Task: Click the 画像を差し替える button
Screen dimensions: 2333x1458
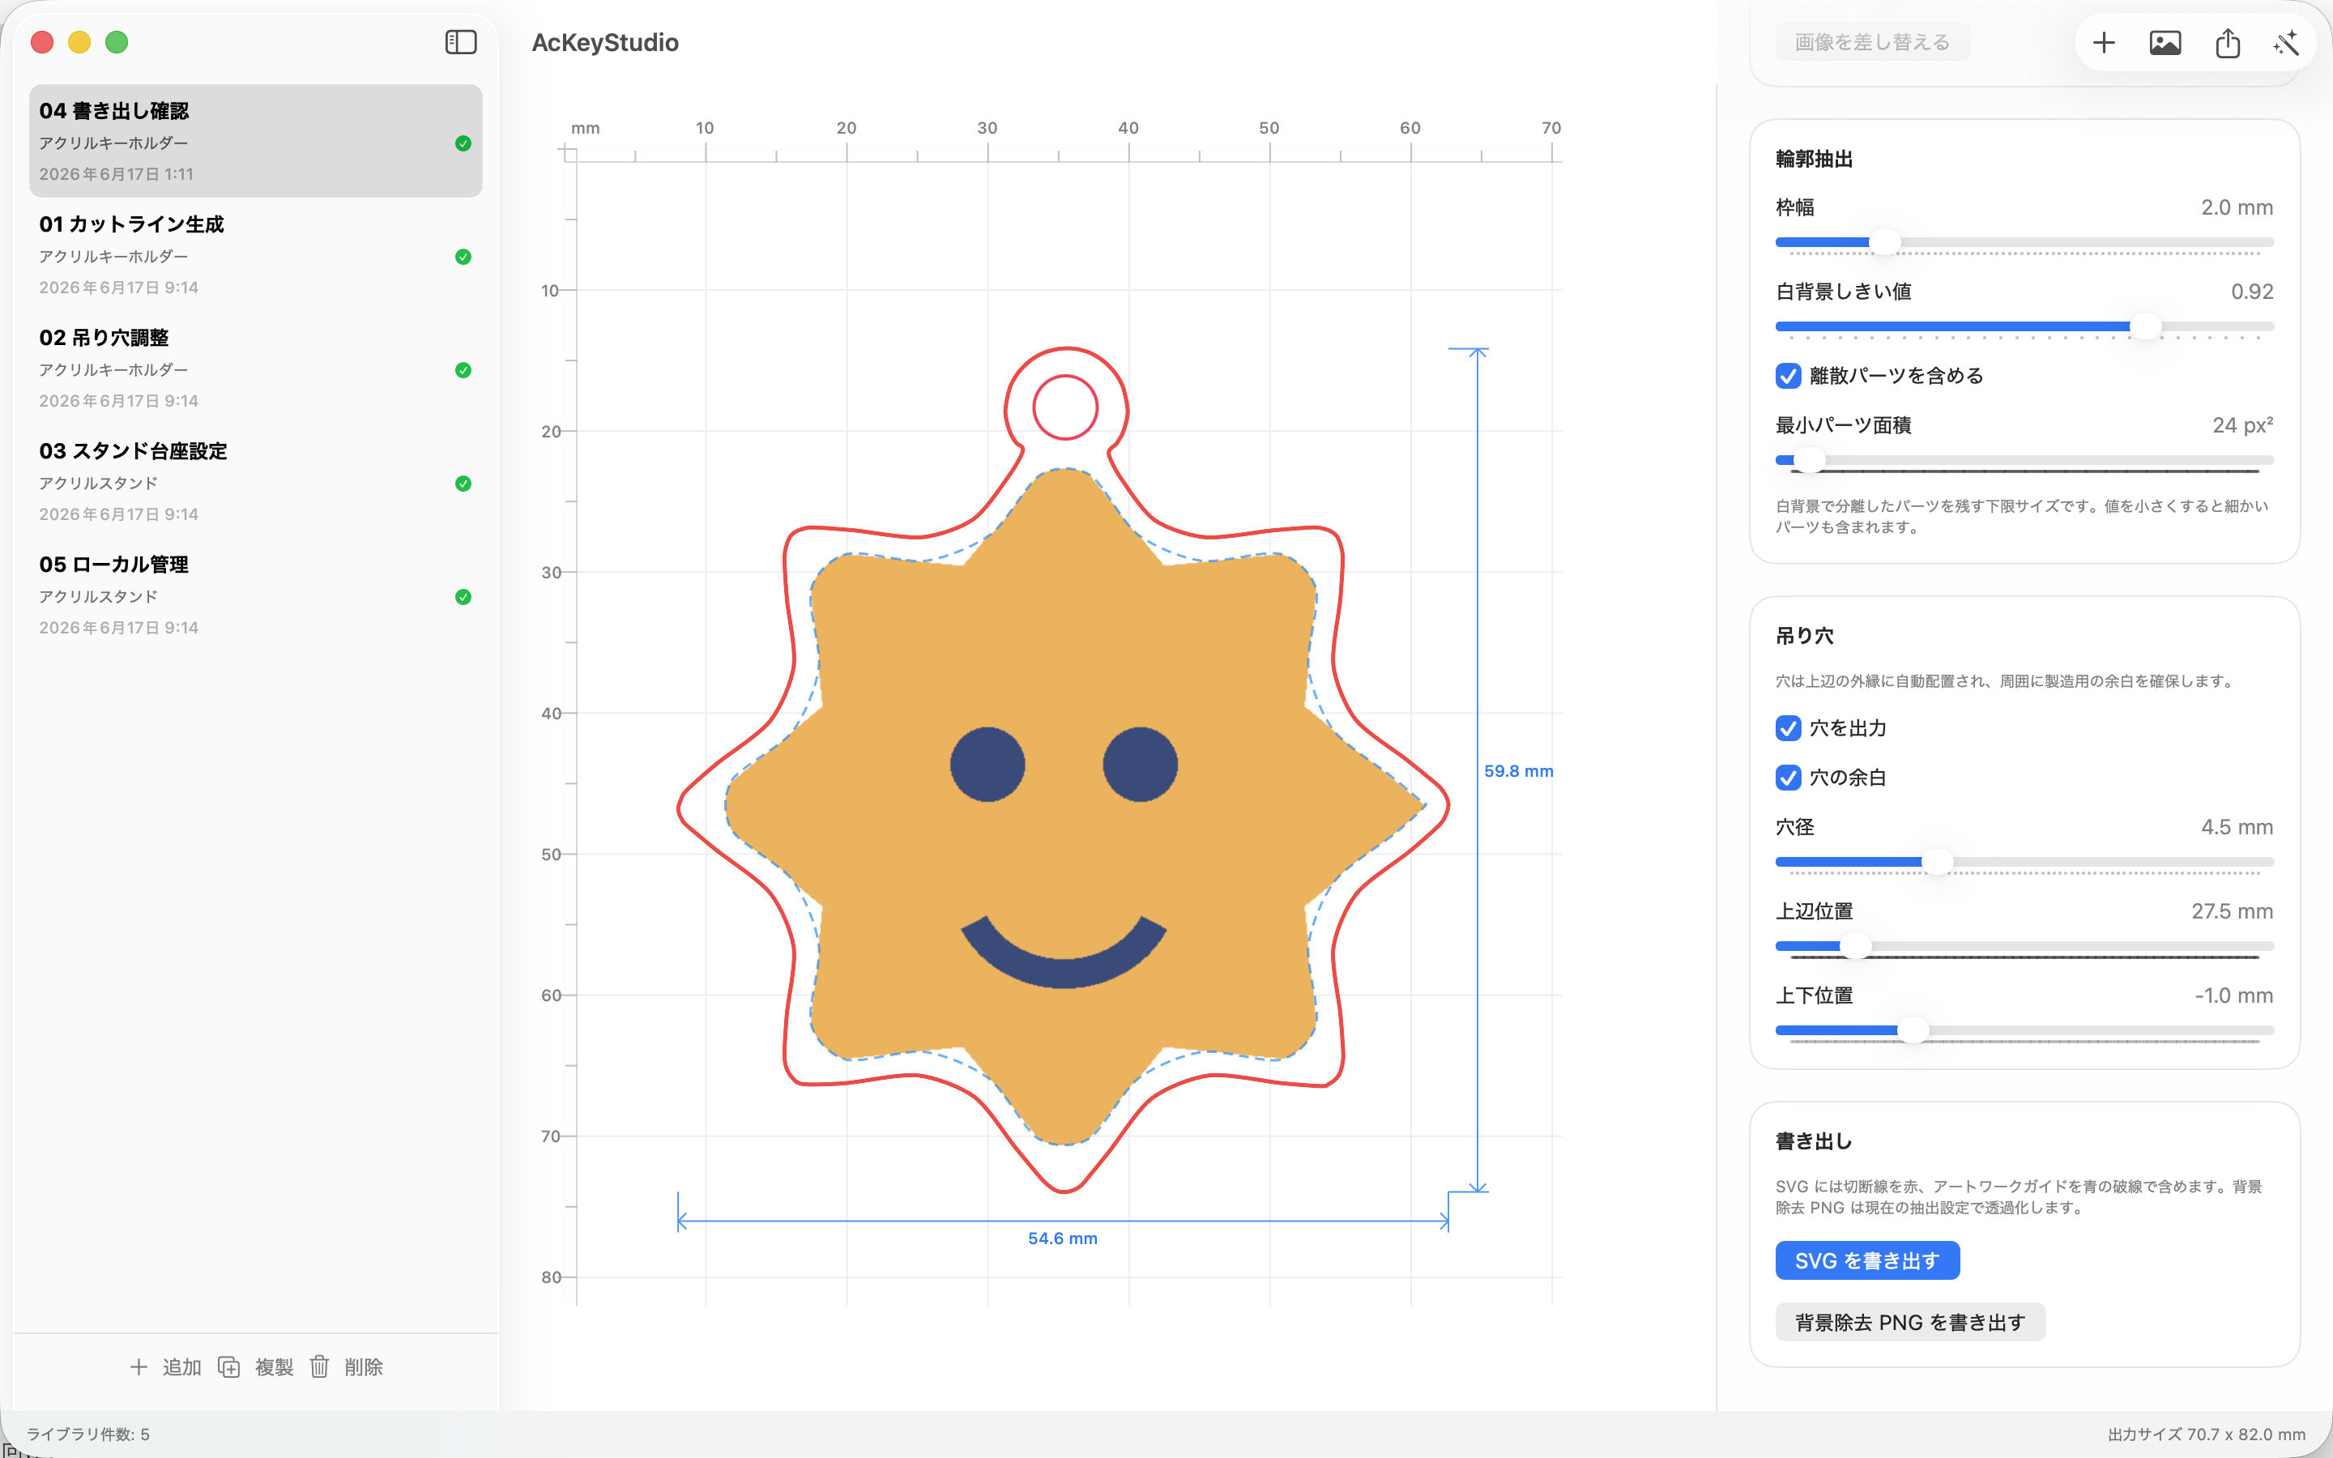Action: point(1872,41)
